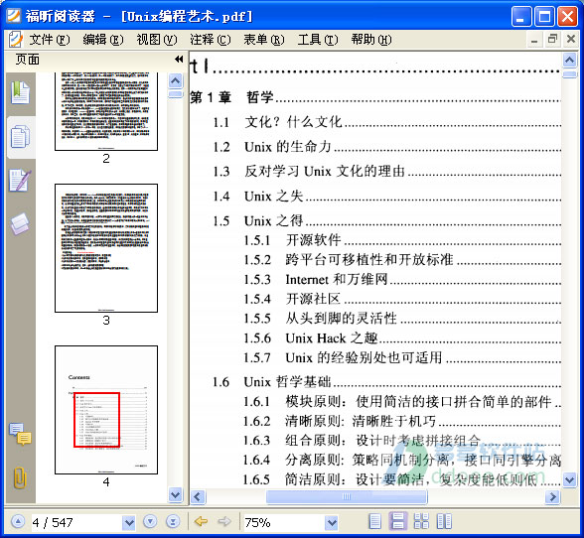The height and width of the screenshot is (538, 584).
Task: Select page 2 thumbnail
Action: (106, 111)
